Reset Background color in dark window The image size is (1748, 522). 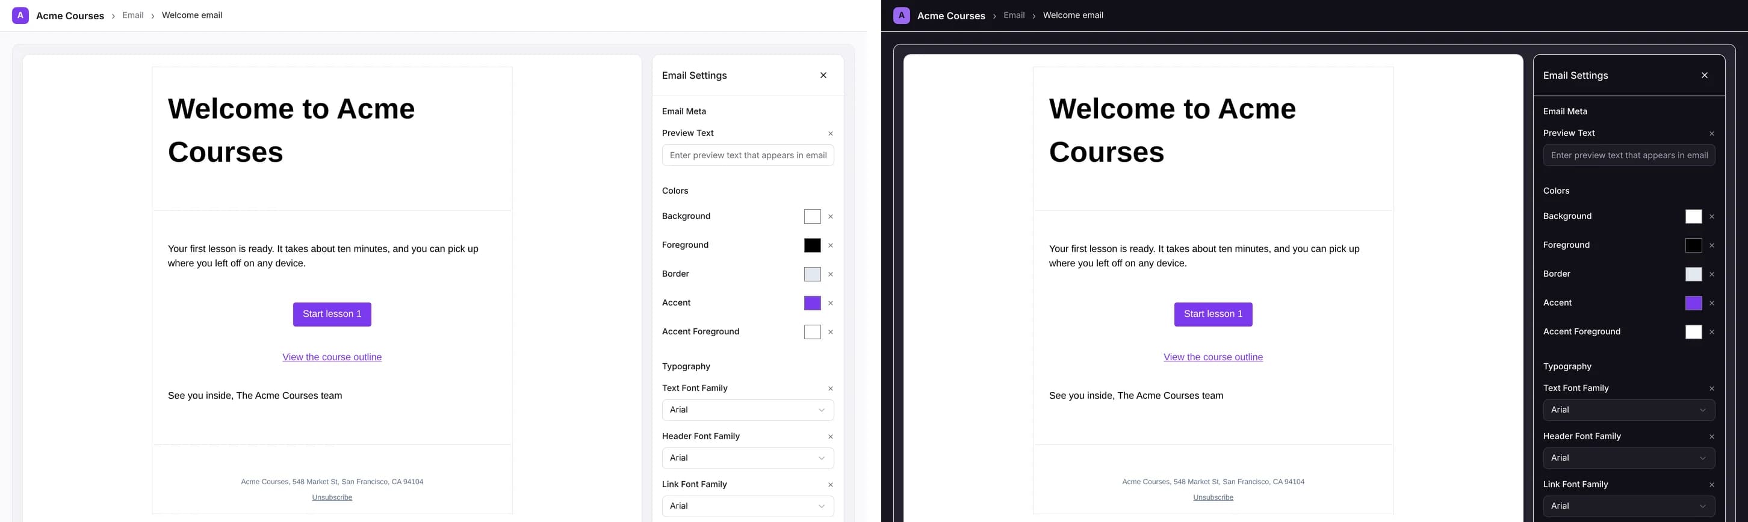click(1712, 217)
